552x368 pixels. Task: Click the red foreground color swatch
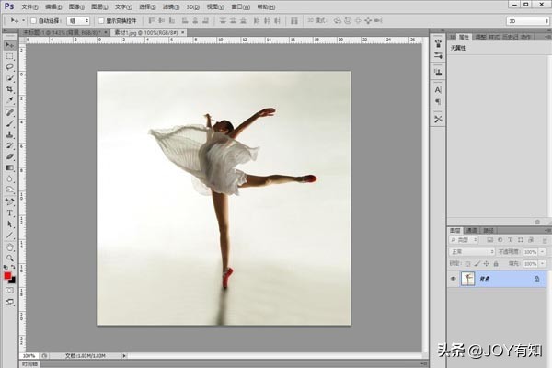click(x=7, y=274)
